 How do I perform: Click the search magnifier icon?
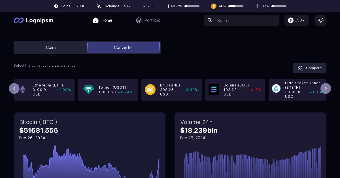point(210,20)
